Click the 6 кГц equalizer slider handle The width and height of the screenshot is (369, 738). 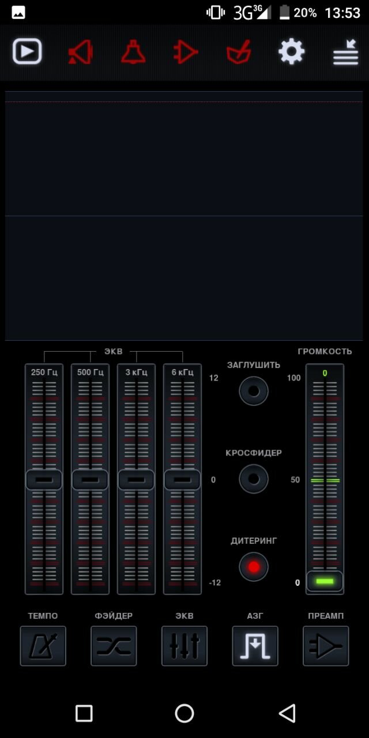point(182,480)
